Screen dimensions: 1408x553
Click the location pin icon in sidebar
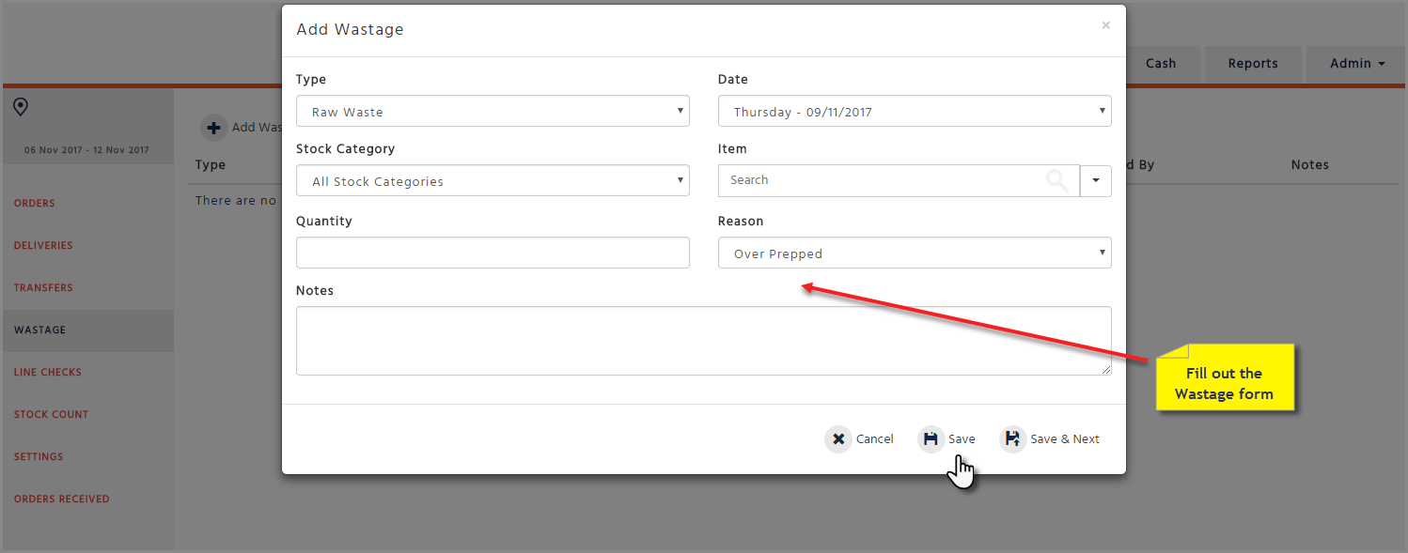[20, 107]
